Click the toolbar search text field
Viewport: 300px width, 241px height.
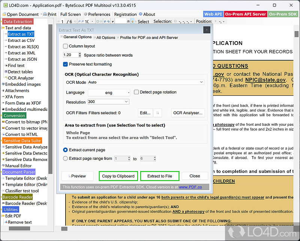[121, 21]
